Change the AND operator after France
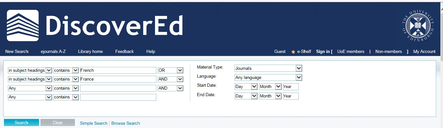Image resolution: width=443 pixels, height=128 pixels. [x=170, y=79]
